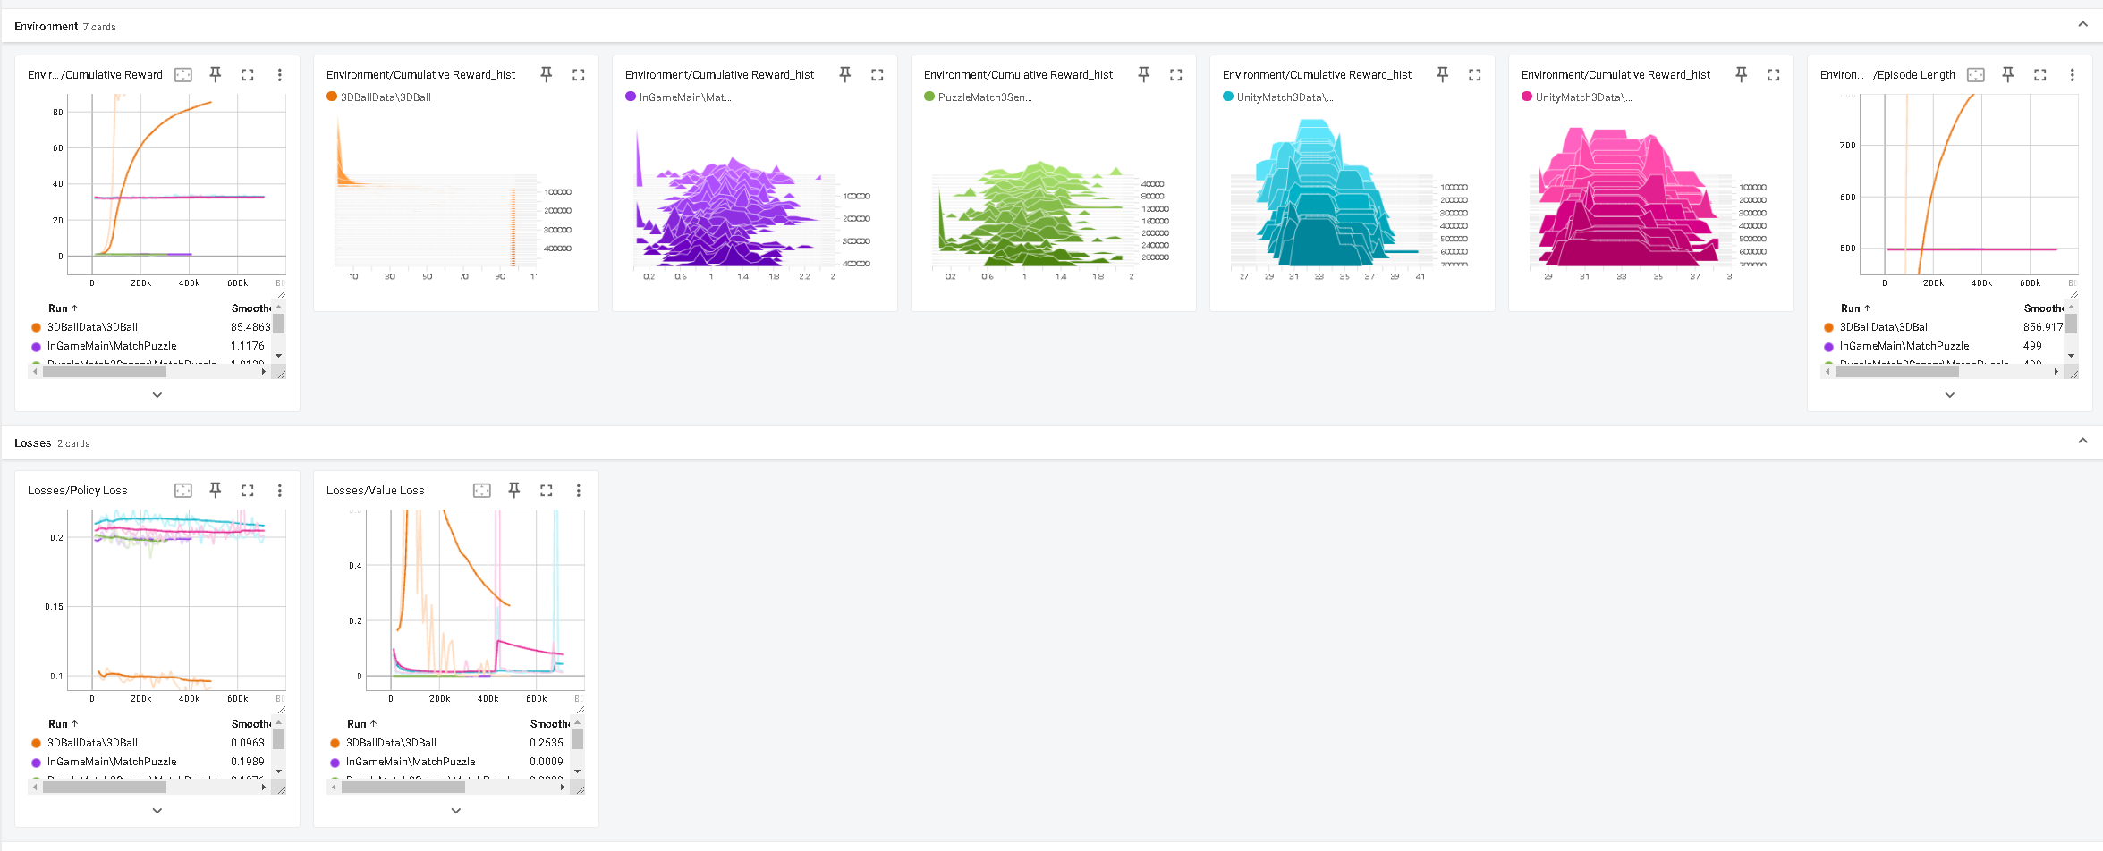Click the 85.4863 smoothed value
The image size is (2103, 851).
pos(250,327)
